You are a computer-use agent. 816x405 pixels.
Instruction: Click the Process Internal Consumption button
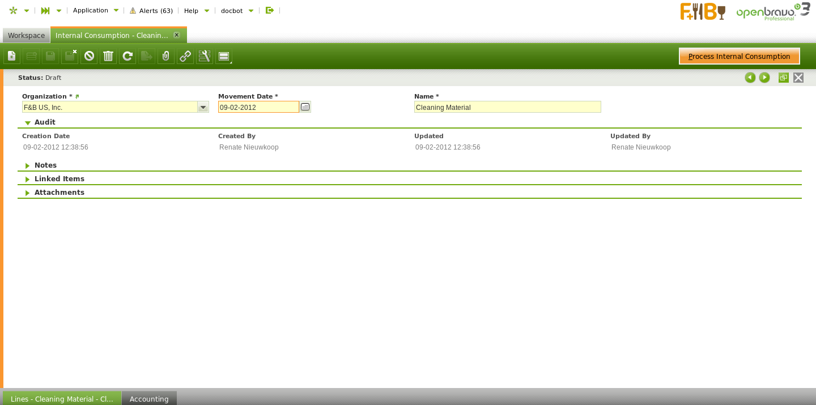tap(739, 56)
